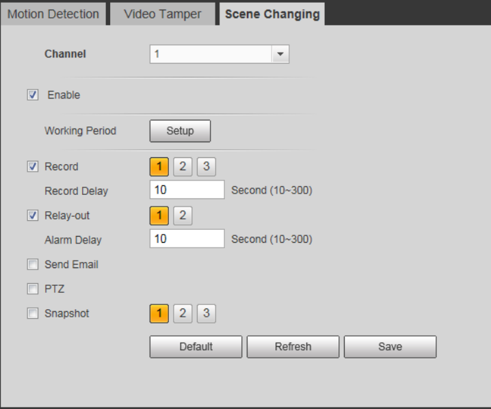
Task: Select Record channel 3
Action: point(206,167)
